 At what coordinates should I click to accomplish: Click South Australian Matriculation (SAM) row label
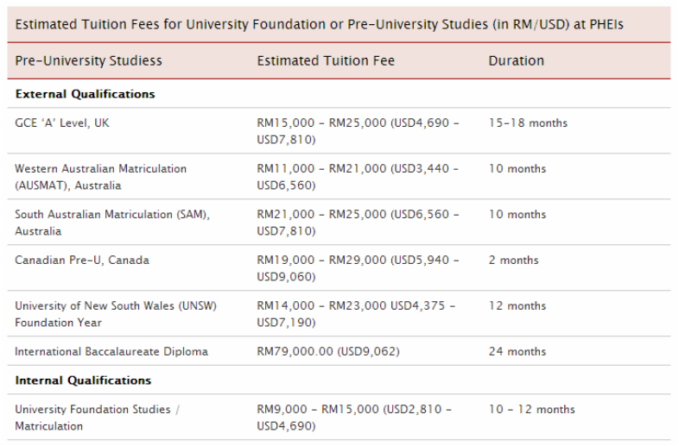pyautogui.click(x=112, y=223)
